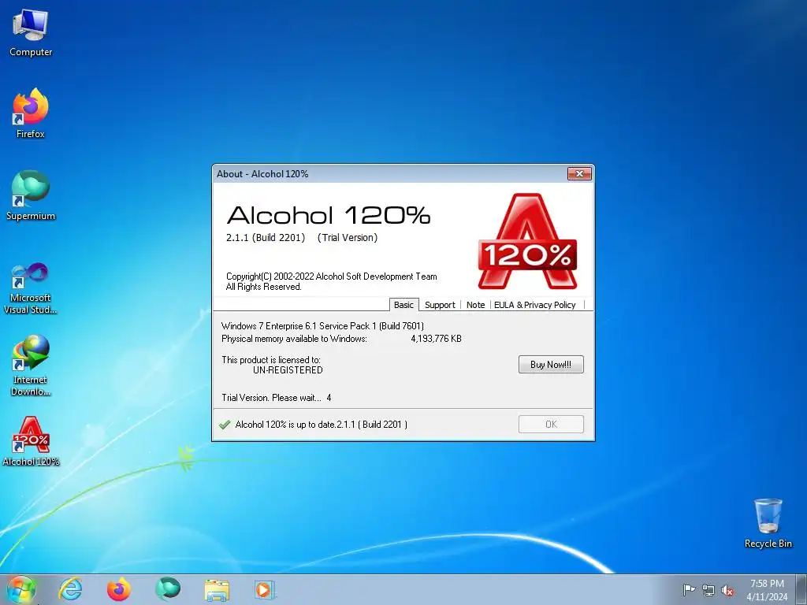Select Internet Download Manager desktop shortcut
The height and width of the screenshot is (605, 807).
[31, 366]
